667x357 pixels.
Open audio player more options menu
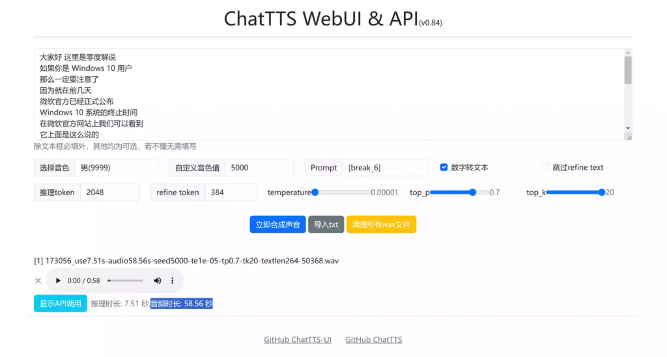(173, 280)
